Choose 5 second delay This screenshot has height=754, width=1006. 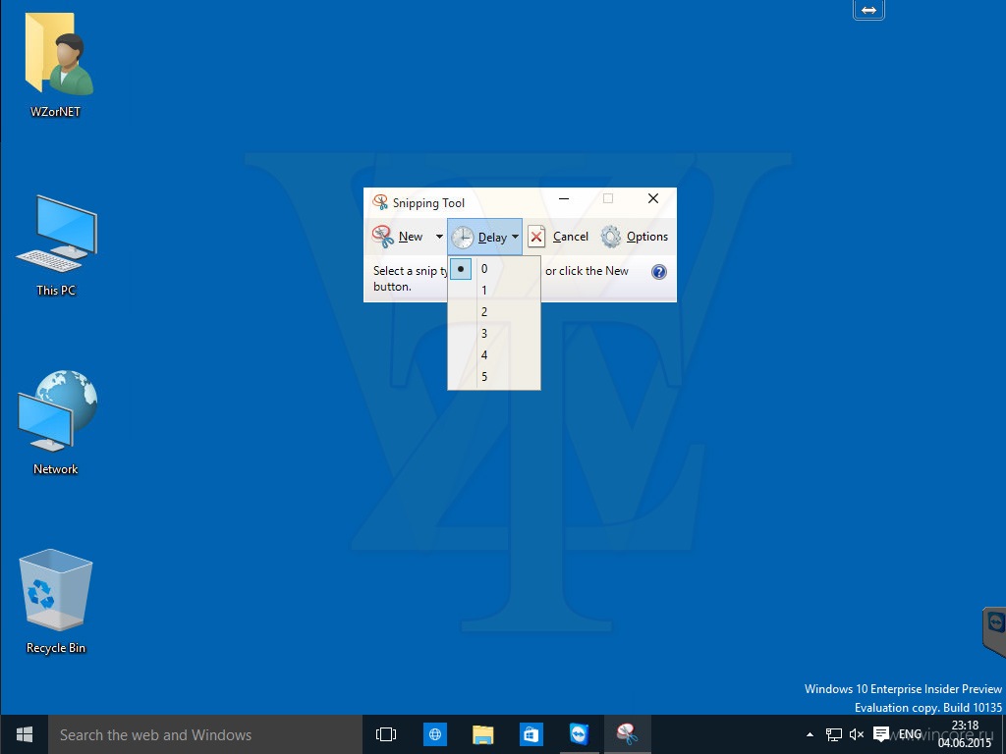coord(494,376)
